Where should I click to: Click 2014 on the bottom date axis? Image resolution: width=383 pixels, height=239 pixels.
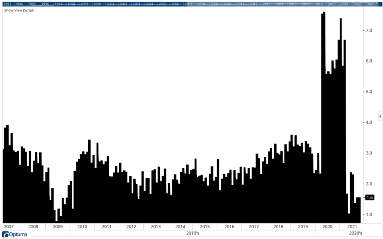pos(180,227)
